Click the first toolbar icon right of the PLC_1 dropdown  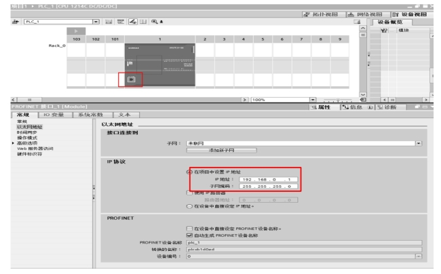point(109,22)
